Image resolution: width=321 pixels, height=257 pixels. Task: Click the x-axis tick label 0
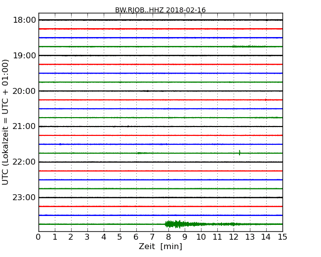click(39, 237)
